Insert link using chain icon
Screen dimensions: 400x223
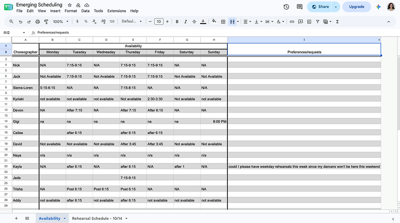pyautogui.click(x=292, y=22)
